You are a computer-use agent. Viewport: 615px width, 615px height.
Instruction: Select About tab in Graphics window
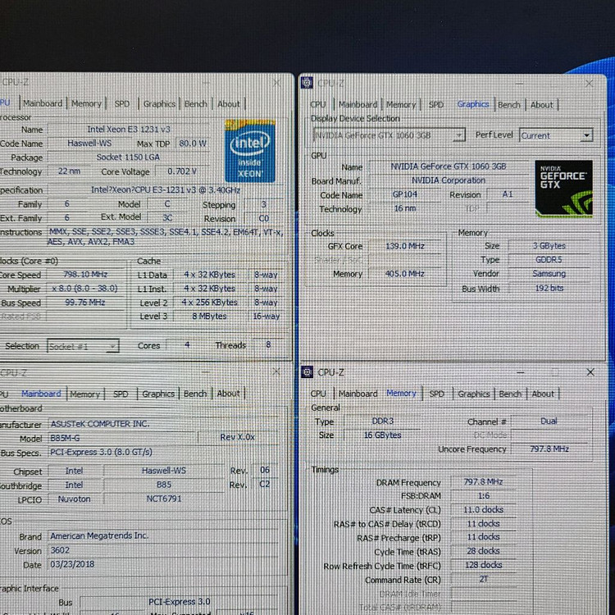[x=542, y=105]
